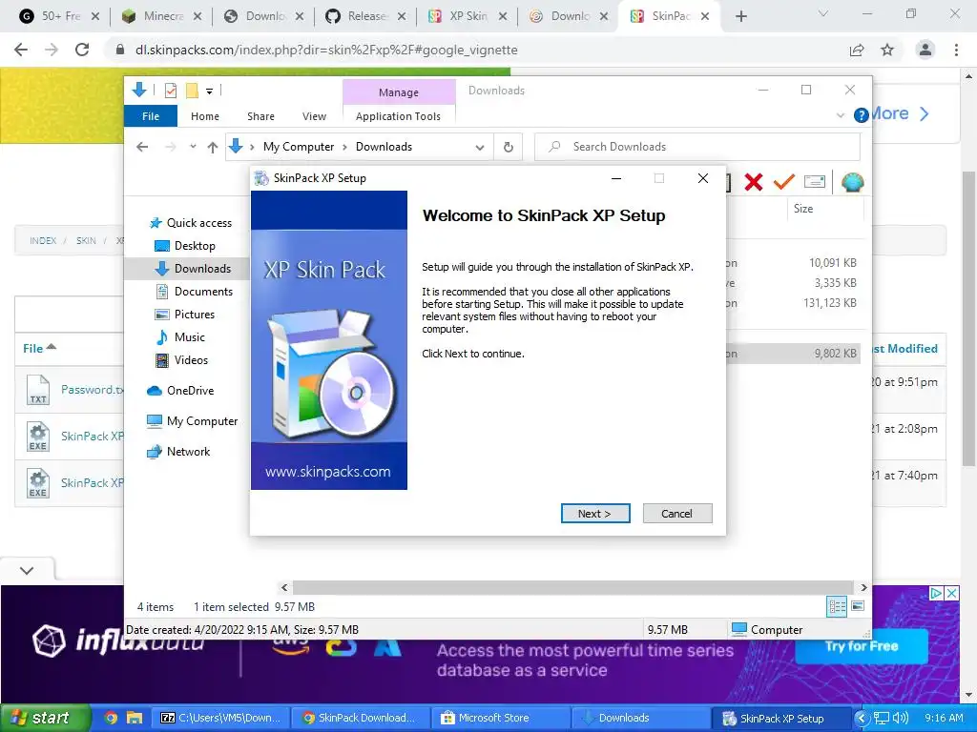Expand the address bar history dropdown
This screenshot has height=732, width=977.
click(x=480, y=148)
